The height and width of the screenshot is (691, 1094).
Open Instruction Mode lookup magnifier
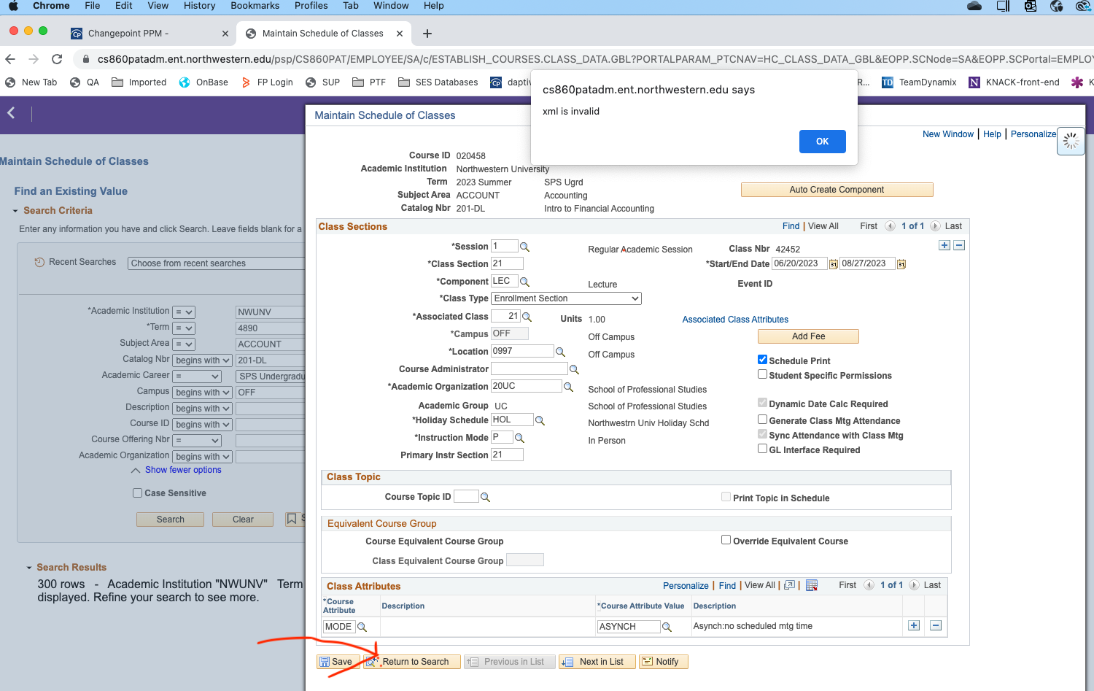pos(519,438)
